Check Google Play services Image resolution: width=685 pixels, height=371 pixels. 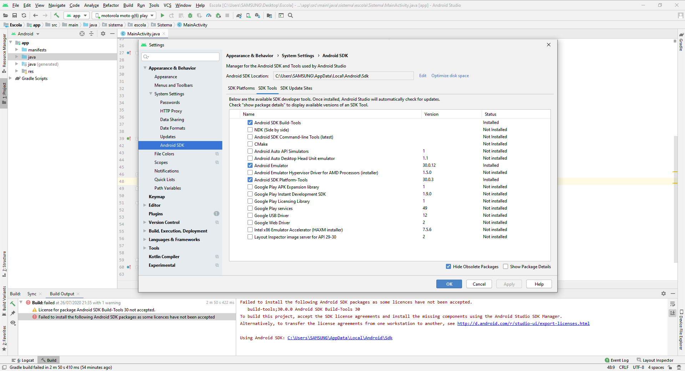[x=250, y=208]
